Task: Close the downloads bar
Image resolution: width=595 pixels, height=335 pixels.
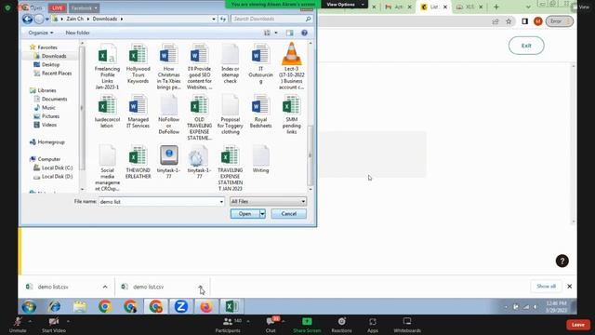Action: [570, 287]
